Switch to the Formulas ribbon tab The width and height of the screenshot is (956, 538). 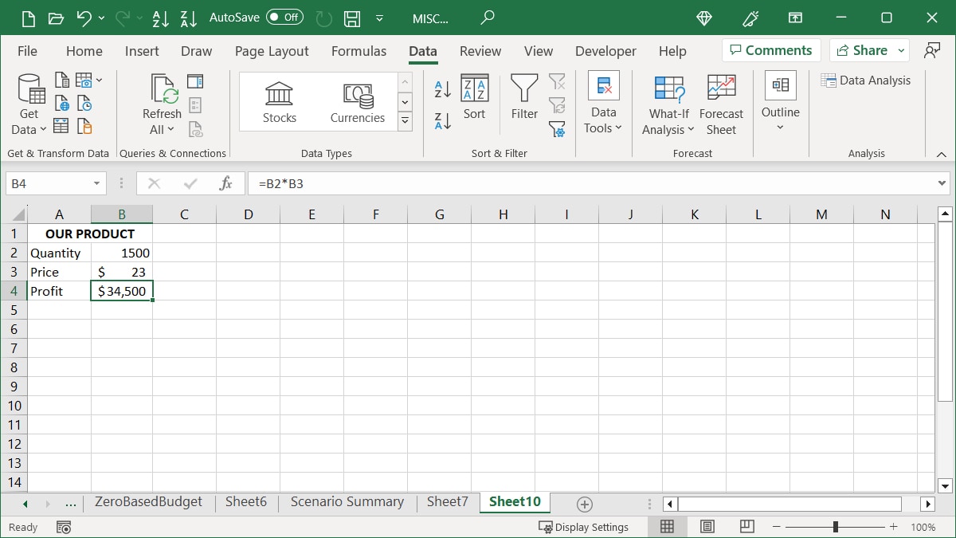pos(358,50)
